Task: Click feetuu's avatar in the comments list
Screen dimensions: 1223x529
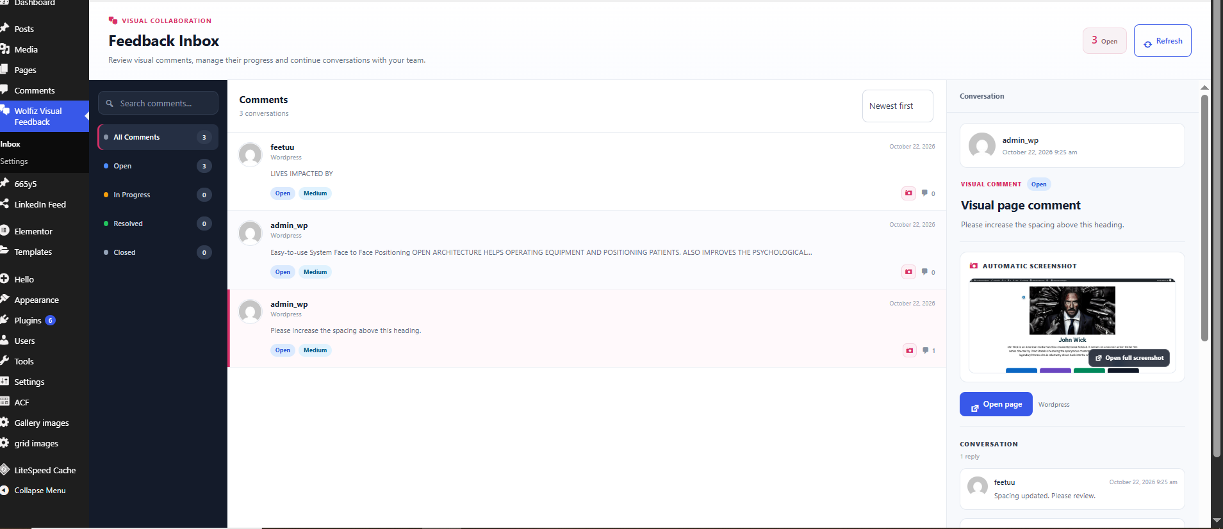Action: click(x=250, y=154)
